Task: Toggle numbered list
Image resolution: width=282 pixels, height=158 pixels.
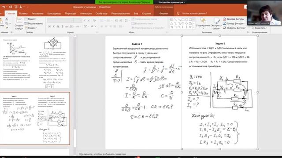Action: [x=109, y=20]
